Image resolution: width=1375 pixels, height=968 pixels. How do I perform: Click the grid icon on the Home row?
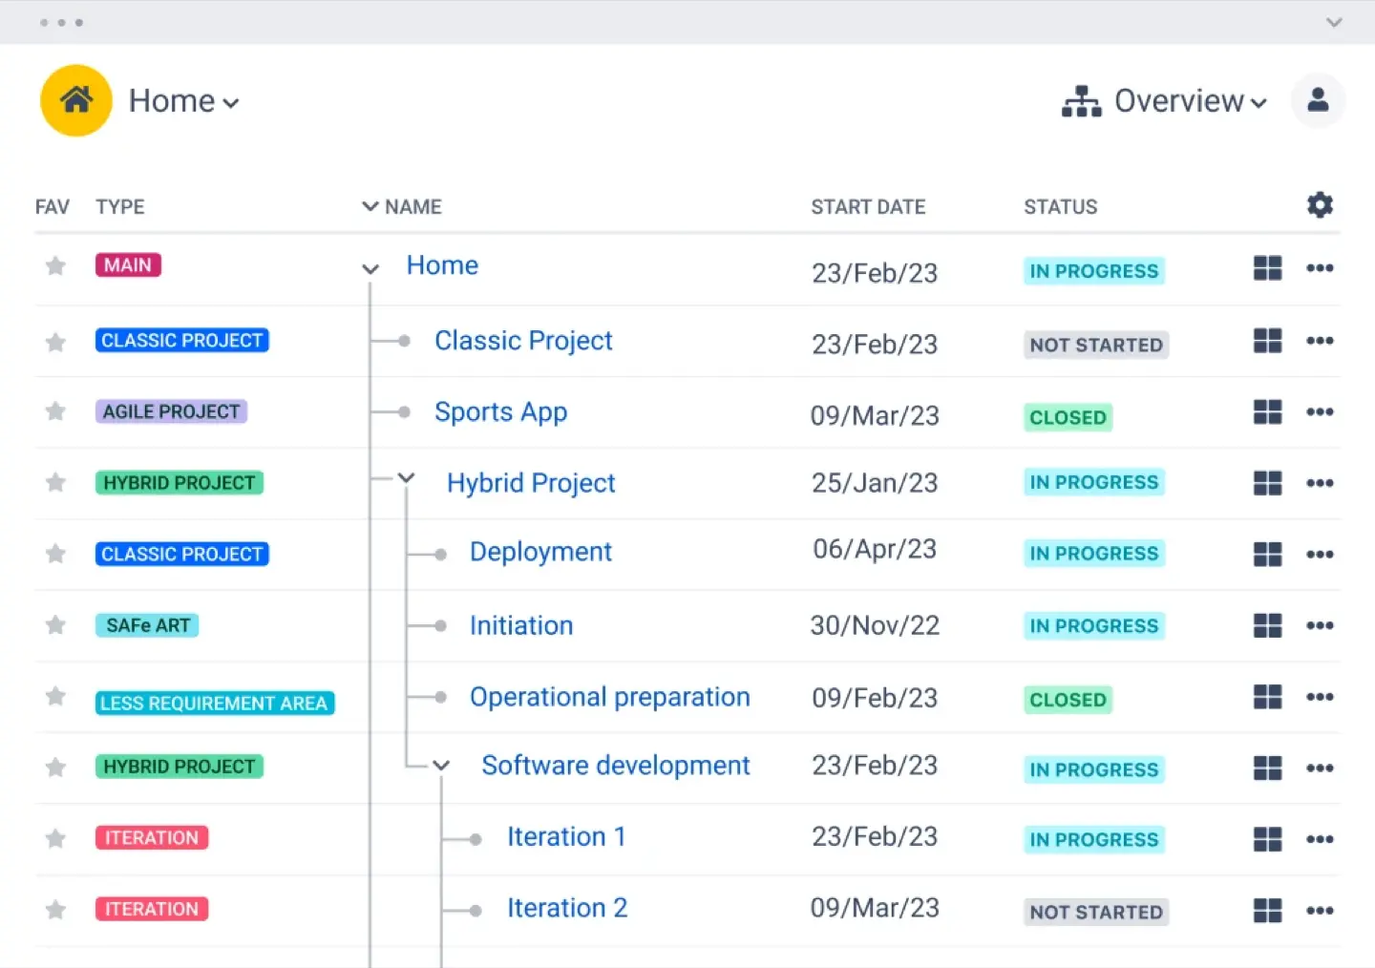pos(1267,268)
